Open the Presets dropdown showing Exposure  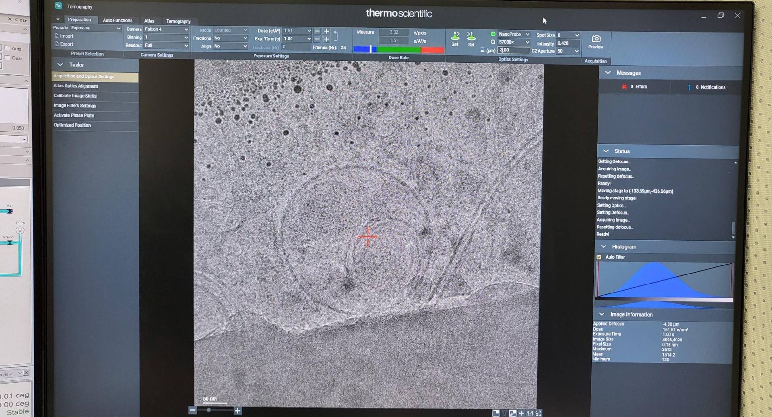point(95,28)
